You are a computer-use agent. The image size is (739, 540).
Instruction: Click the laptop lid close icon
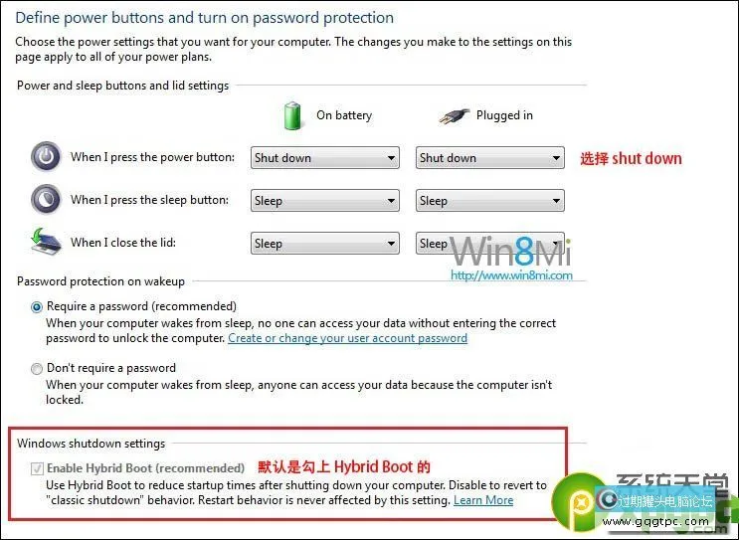click(46, 242)
